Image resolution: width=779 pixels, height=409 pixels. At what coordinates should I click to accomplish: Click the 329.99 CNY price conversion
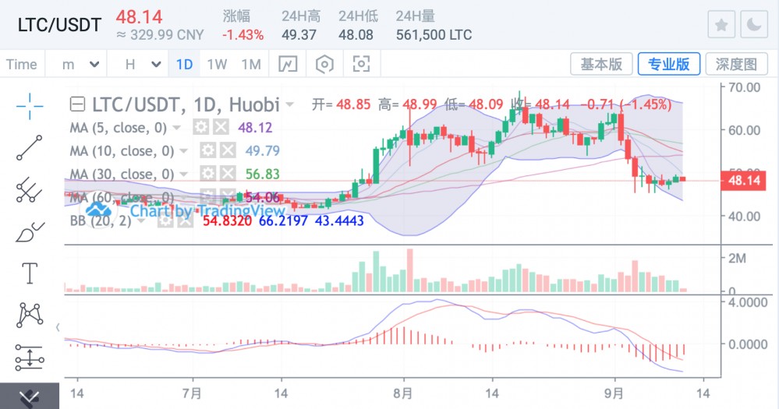coord(160,35)
